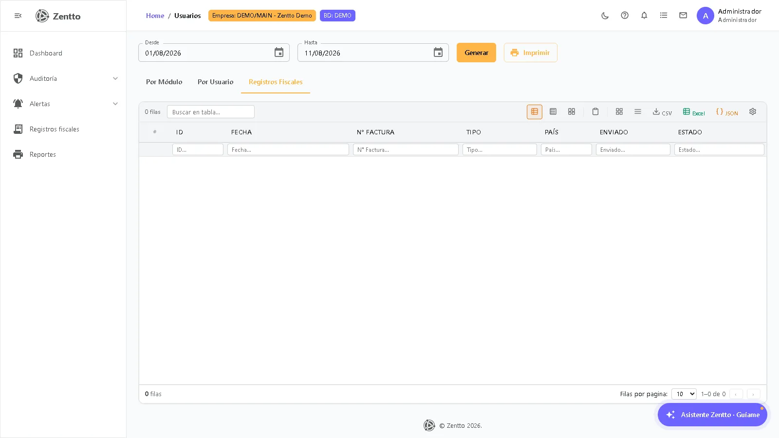Focus the Fecha column filter field
This screenshot has height=438, width=779.
pyautogui.click(x=288, y=149)
